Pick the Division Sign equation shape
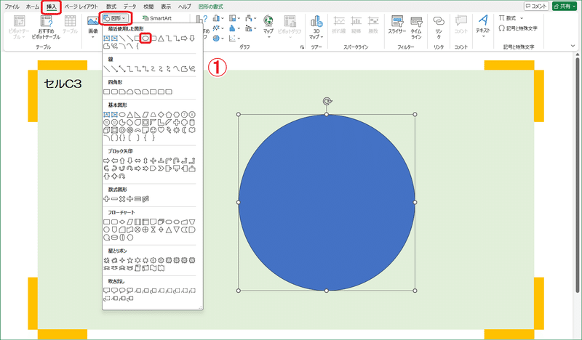Image resolution: width=582 pixels, height=340 pixels. [130, 199]
